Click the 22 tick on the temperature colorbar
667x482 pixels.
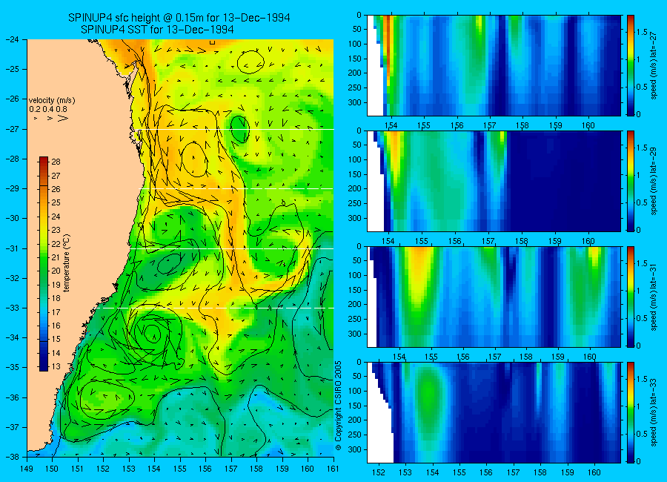[56, 243]
